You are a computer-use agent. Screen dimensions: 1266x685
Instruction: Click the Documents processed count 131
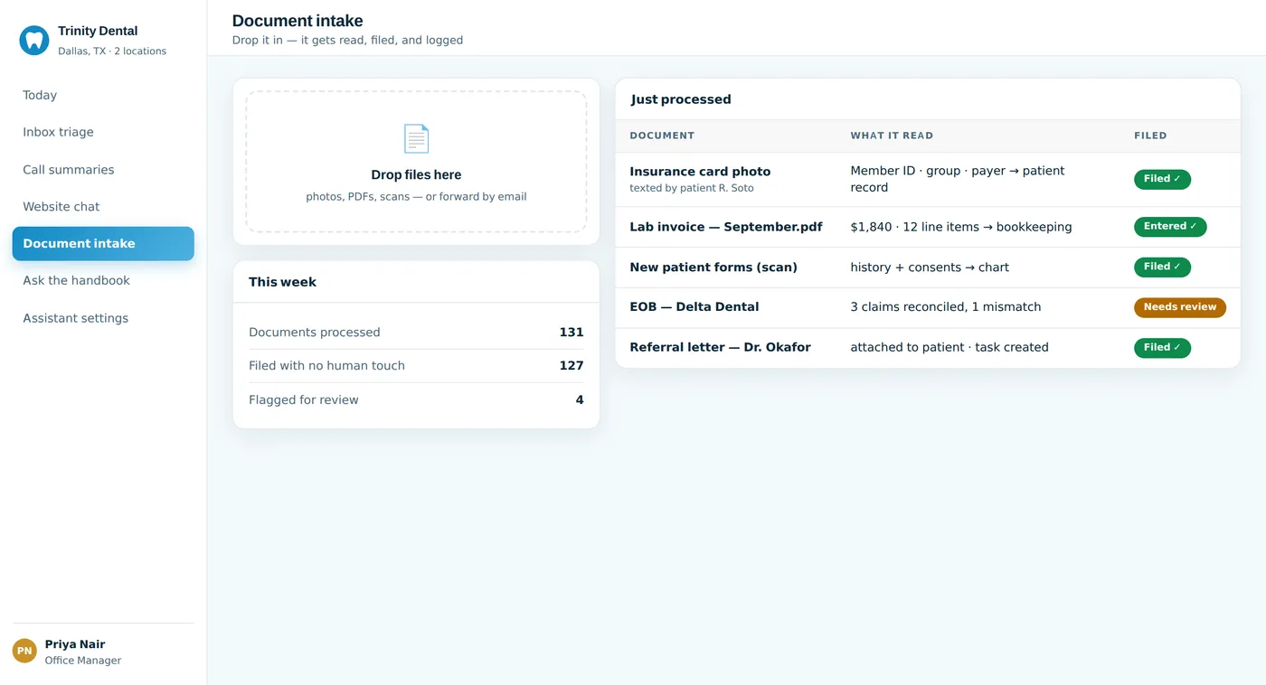point(572,333)
